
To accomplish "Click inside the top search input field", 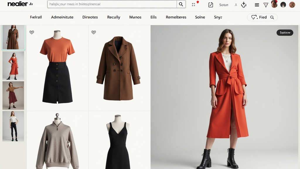I will click(112, 4).
